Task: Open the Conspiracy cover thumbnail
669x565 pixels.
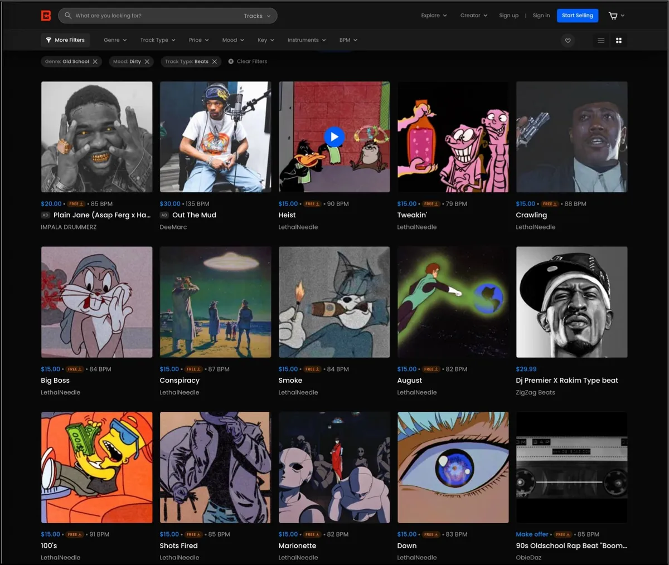Action: (215, 302)
